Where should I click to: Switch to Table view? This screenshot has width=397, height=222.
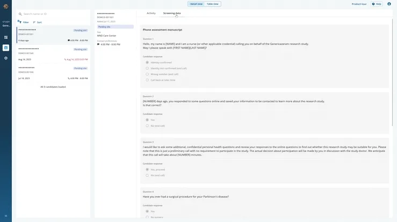(x=212, y=4)
